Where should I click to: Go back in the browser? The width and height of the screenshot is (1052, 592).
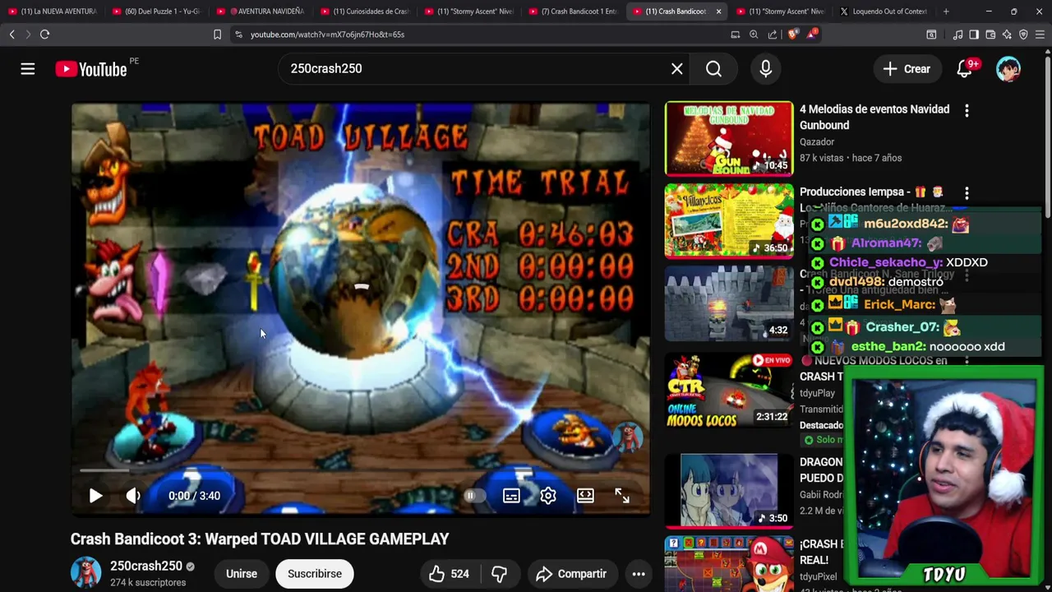(12, 35)
